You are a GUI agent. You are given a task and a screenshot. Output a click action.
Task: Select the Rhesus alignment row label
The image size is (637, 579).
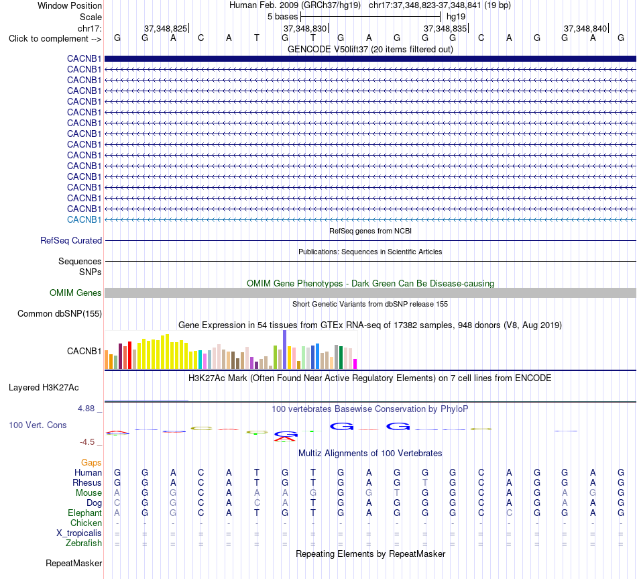[87, 482]
